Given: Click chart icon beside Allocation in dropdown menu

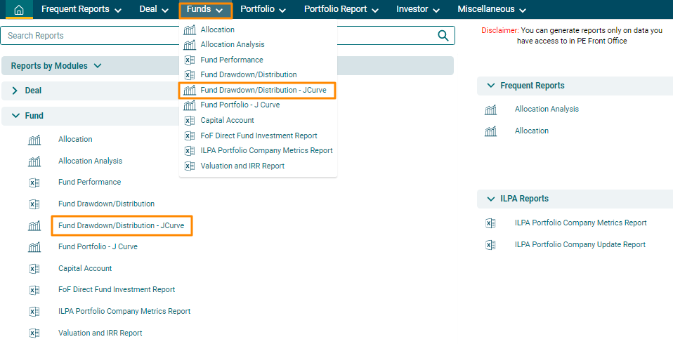Looking at the screenshot, I should pos(189,30).
